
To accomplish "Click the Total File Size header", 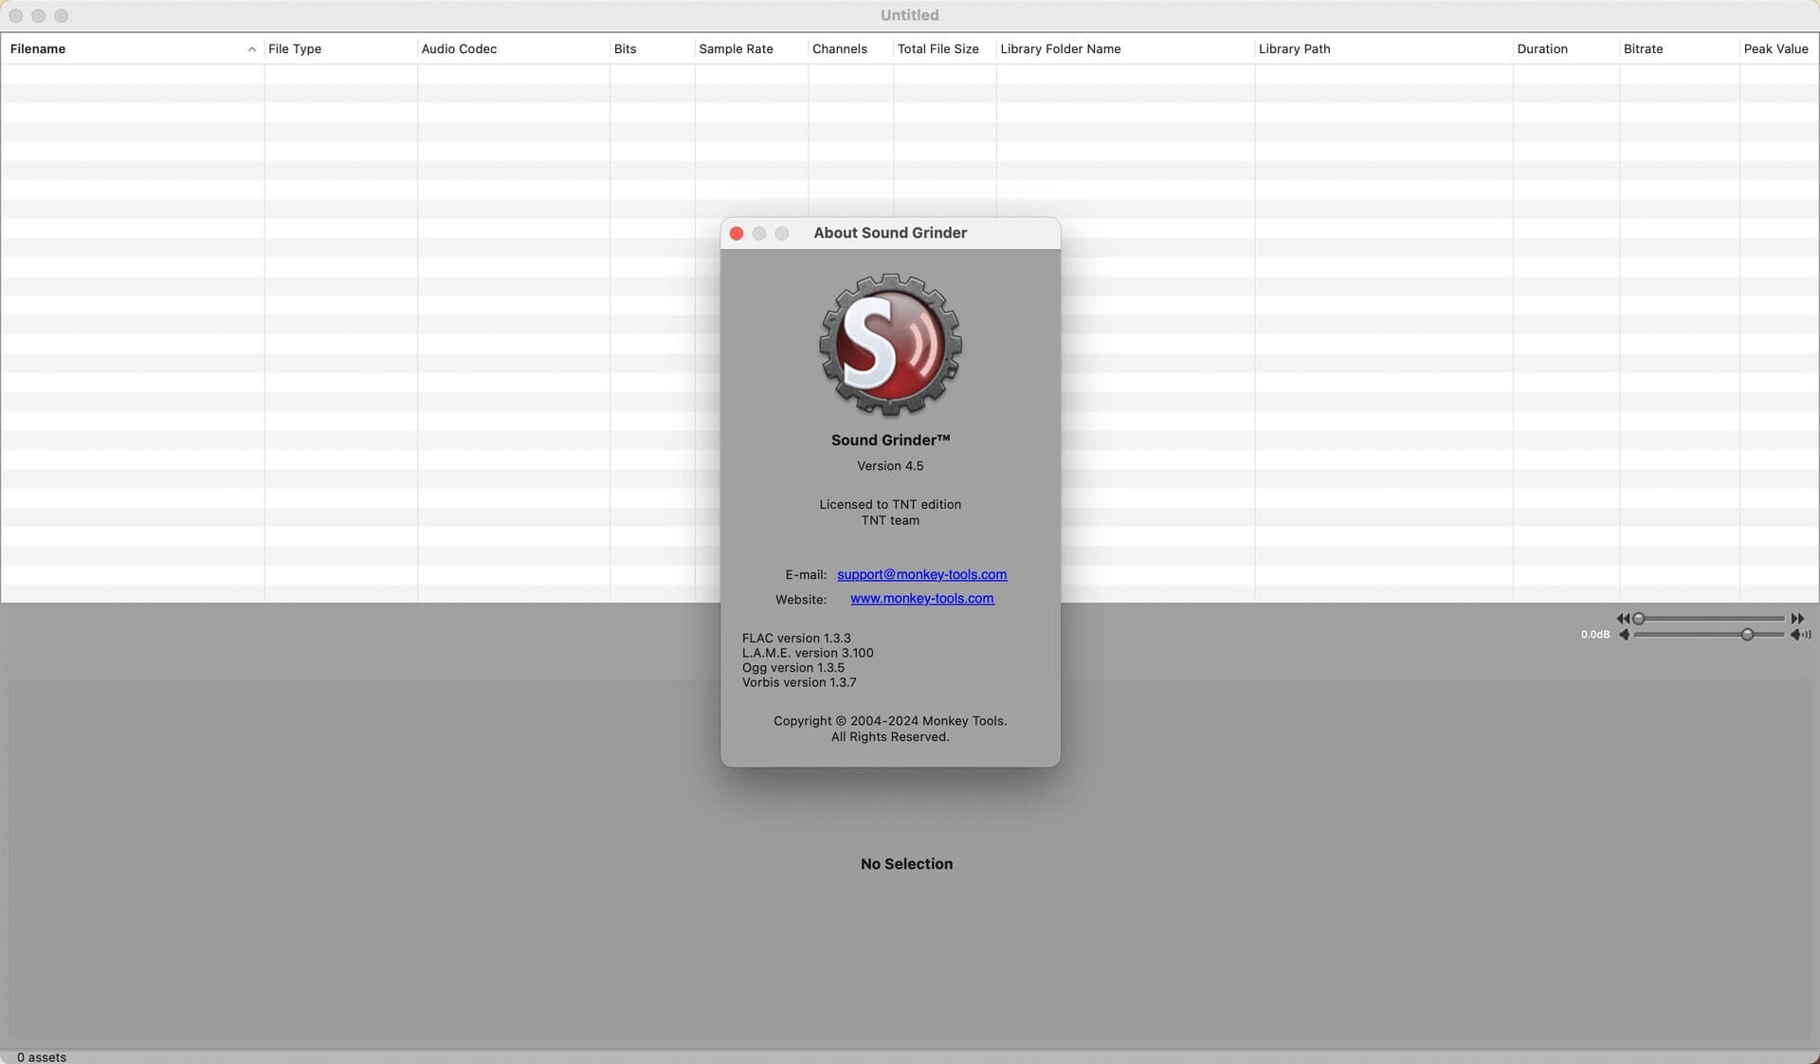I will pyautogui.click(x=937, y=49).
